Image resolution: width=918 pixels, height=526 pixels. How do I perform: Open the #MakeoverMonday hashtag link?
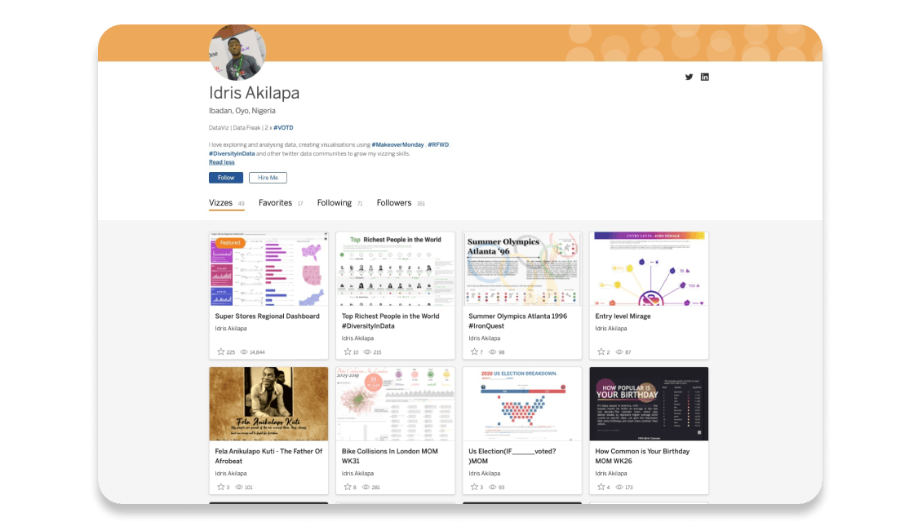[x=397, y=144]
